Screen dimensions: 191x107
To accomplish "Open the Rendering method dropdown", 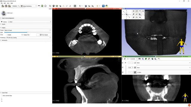I will click(29, 38).
